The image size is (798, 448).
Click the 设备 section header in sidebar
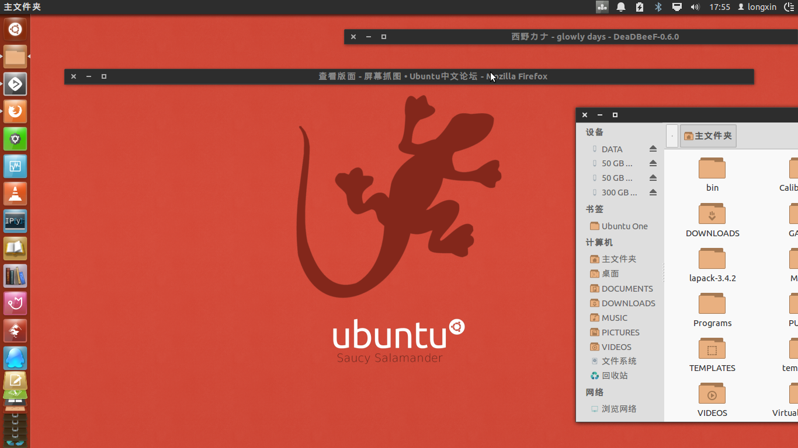[595, 132]
